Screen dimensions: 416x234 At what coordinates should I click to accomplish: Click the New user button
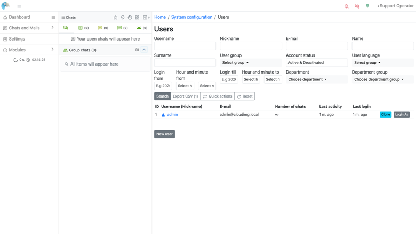tap(164, 134)
